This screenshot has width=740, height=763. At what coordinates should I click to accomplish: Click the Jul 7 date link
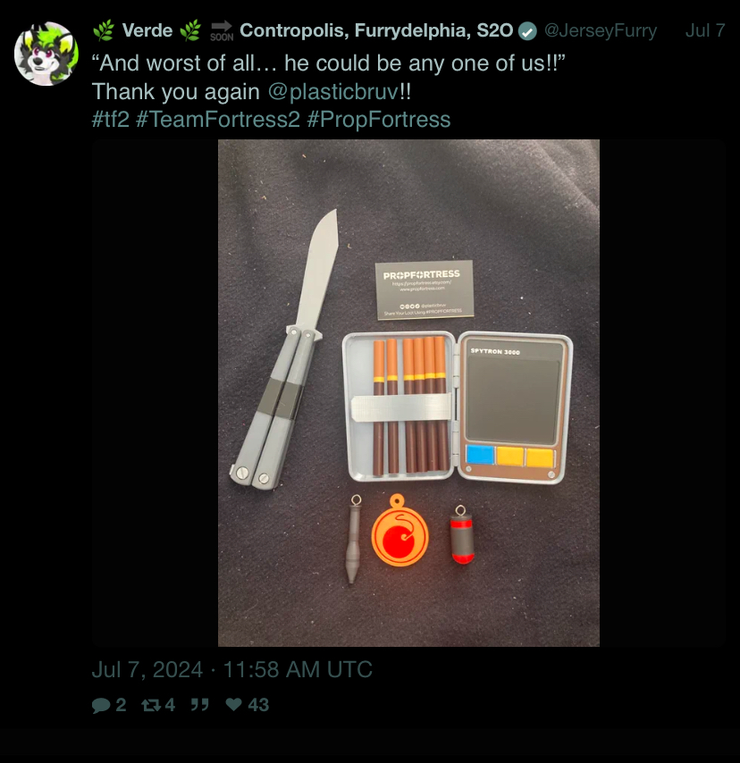tap(705, 30)
